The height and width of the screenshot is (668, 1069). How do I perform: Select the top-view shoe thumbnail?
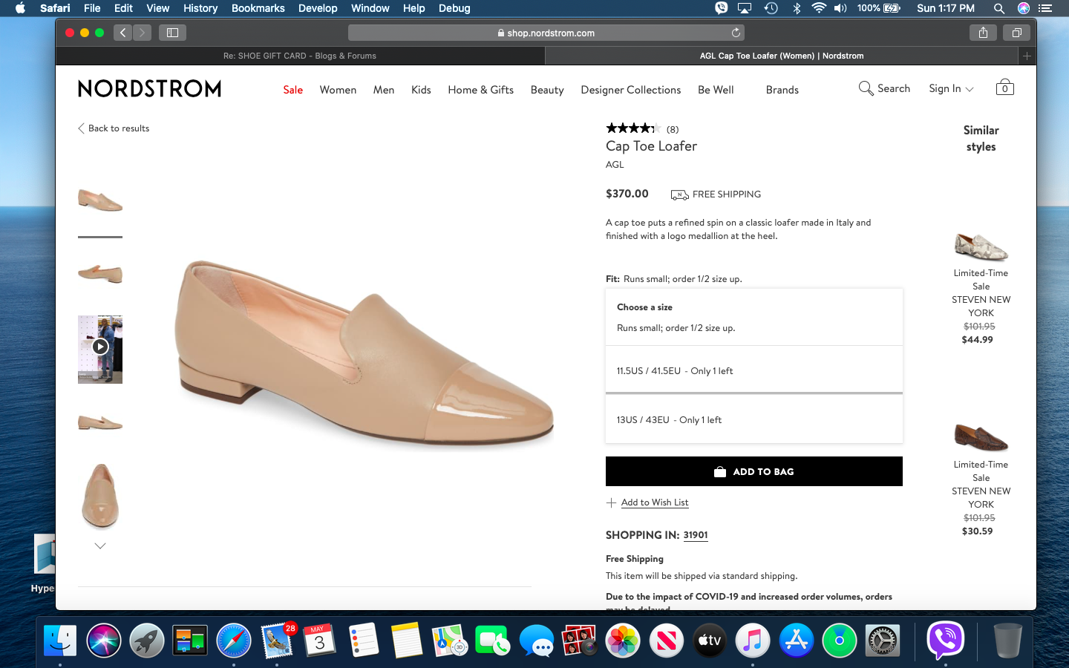tap(100, 495)
